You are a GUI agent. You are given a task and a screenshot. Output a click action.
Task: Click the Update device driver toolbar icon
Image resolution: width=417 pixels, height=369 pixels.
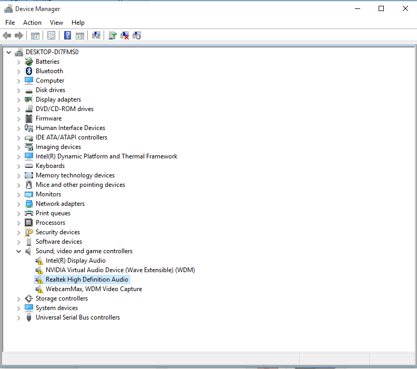click(x=112, y=35)
